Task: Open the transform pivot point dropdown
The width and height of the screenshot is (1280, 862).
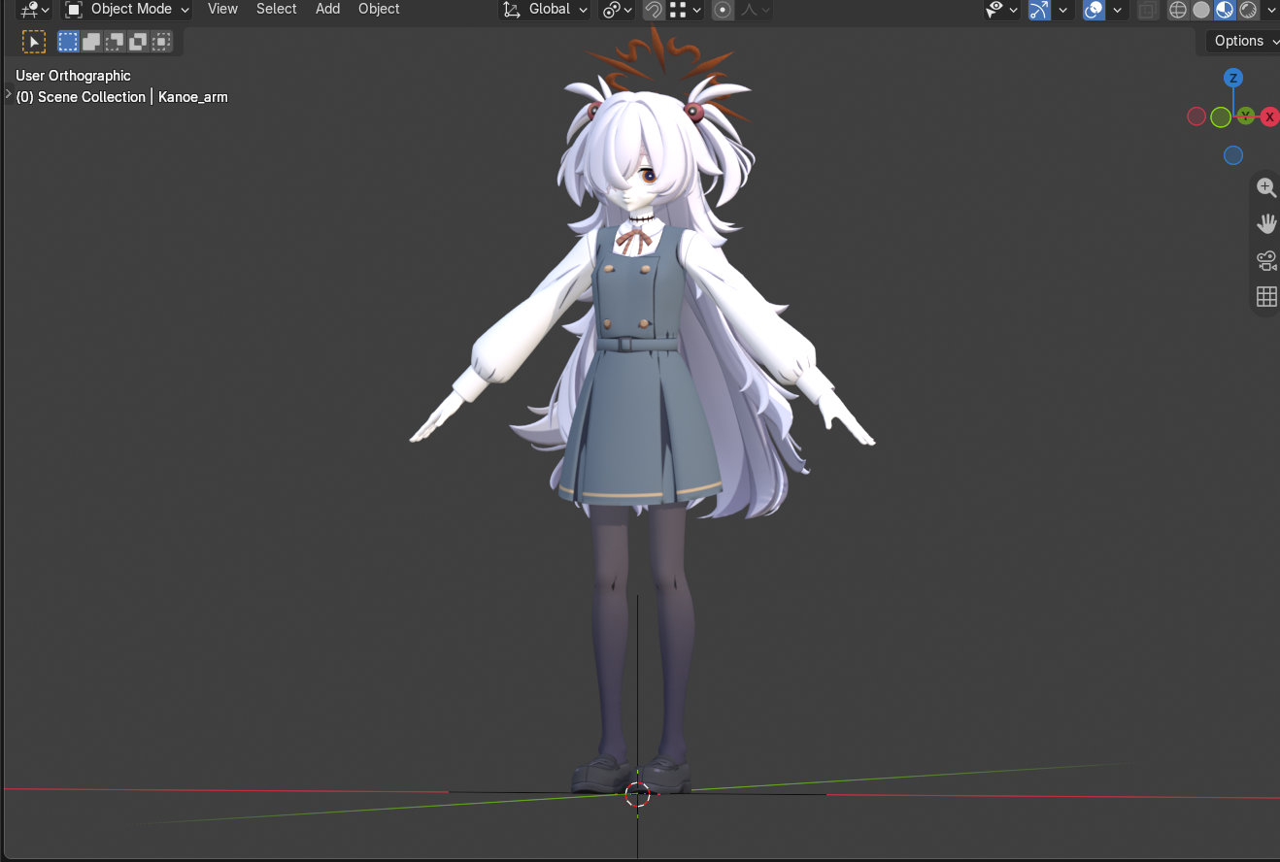Action: tap(618, 10)
